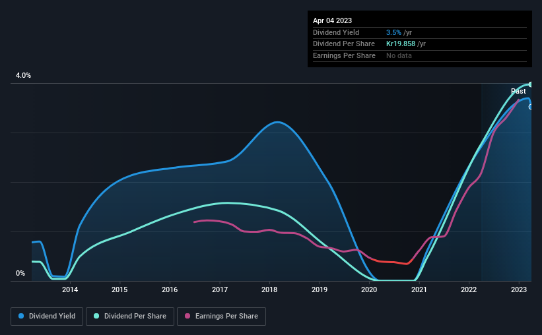Click the Apr 04 2023 tooltip date
Image resolution: width=542 pixels, height=335 pixels.
click(x=332, y=20)
